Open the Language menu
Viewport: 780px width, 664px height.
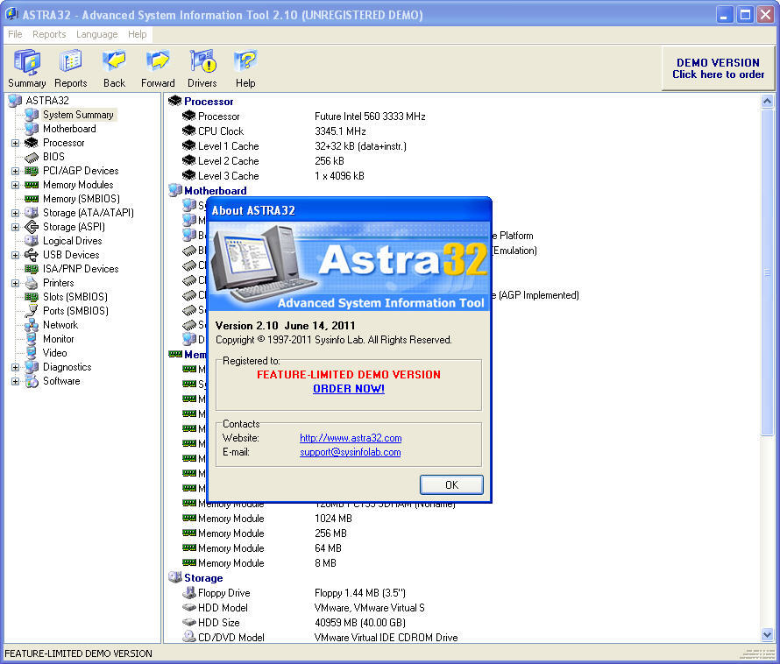[97, 34]
